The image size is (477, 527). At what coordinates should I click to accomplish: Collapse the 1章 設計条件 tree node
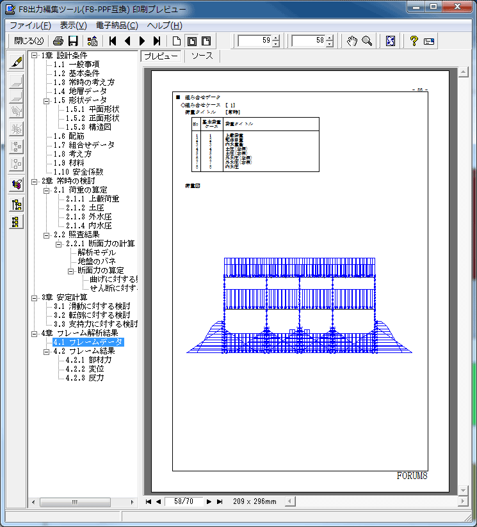click(x=35, y=56)
